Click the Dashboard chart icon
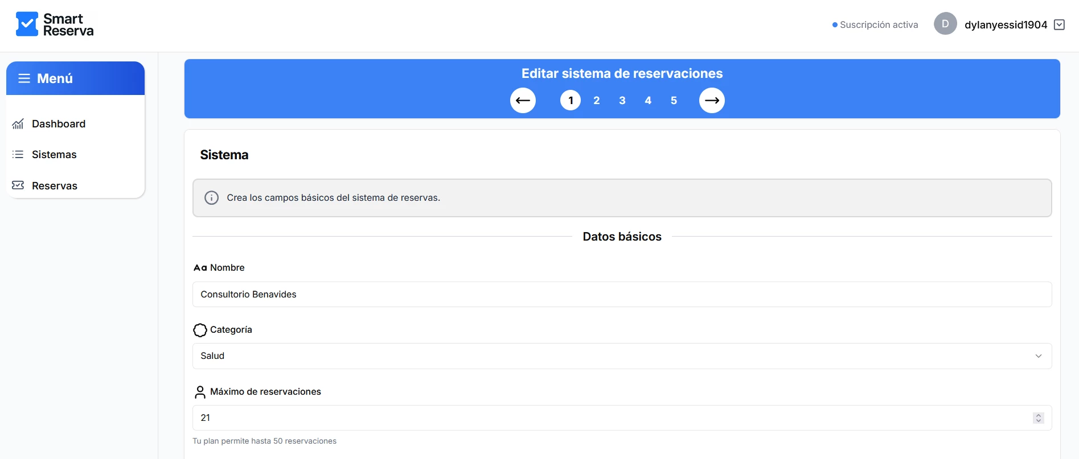Screen dimensions: 1079x459 18,124
